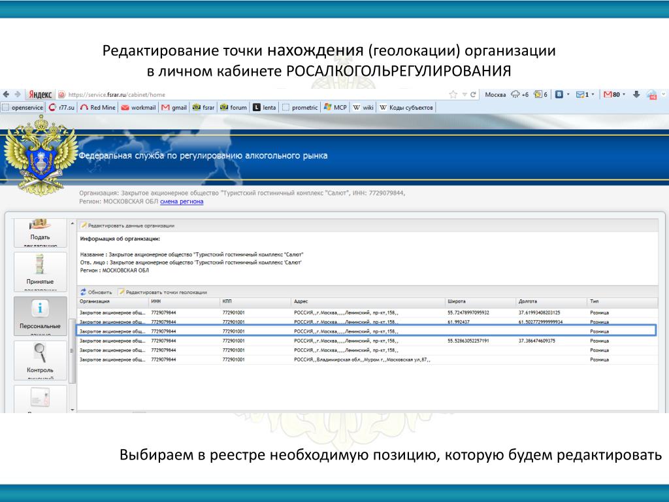Open the lenta bookmark
This screenshot has width=669, height=502.
click(265, 108)
